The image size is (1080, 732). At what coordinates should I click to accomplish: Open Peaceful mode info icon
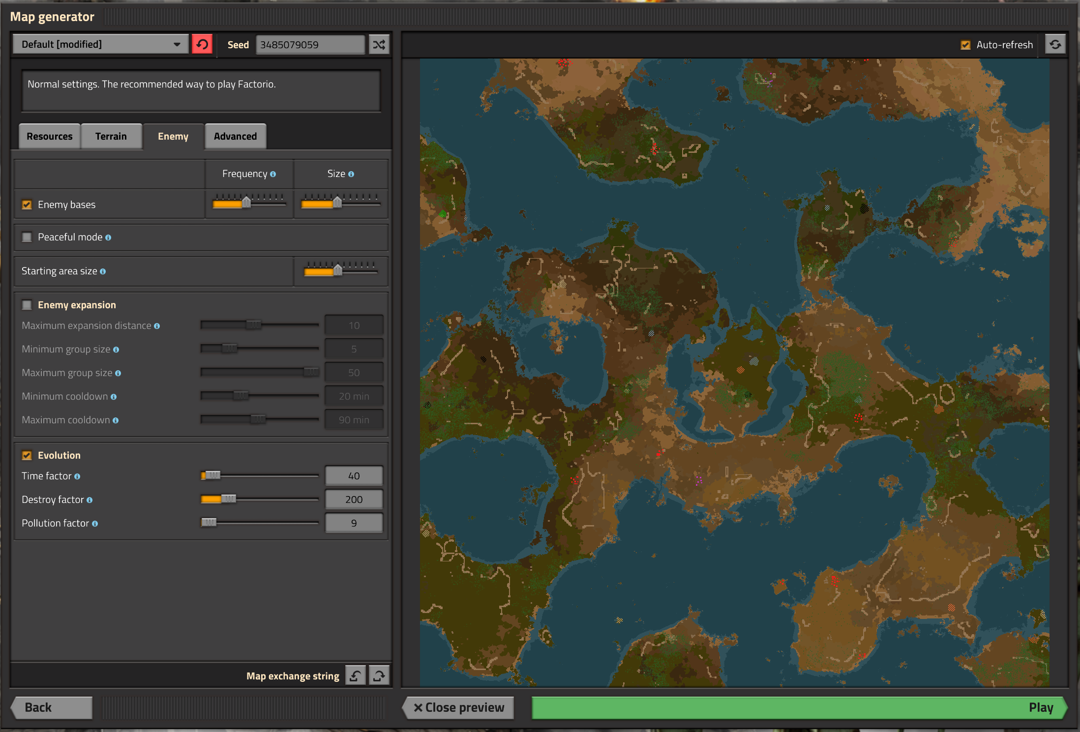pos(108,237)
